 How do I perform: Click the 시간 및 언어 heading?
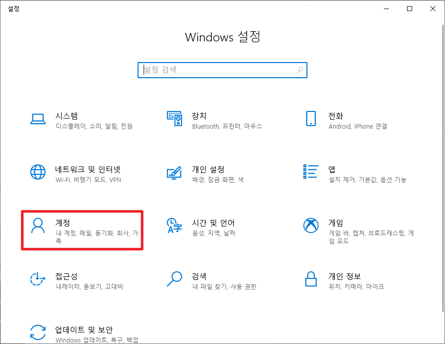(213, 223)
